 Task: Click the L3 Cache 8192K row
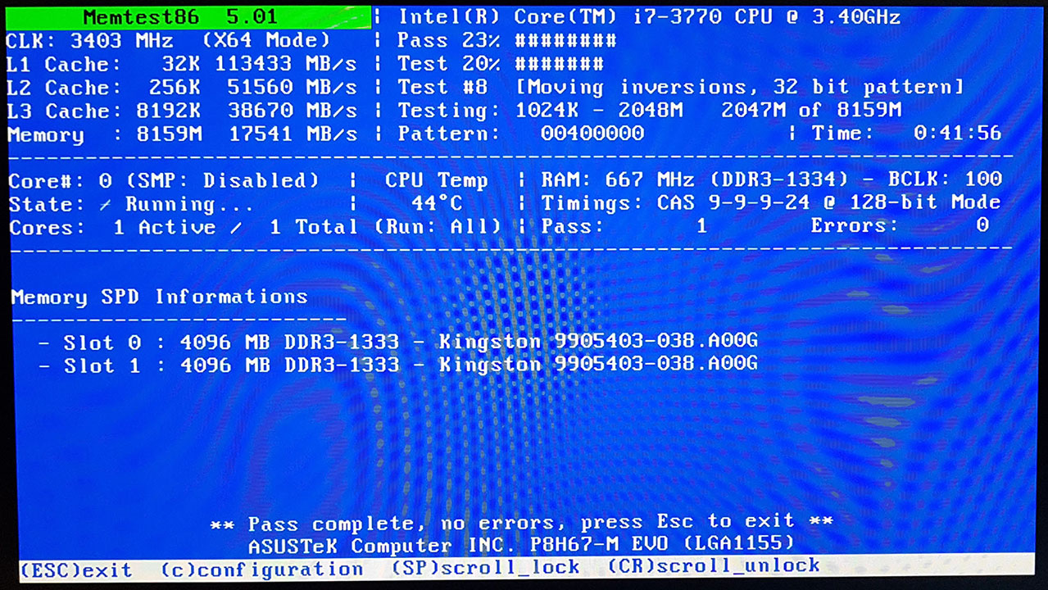pyautogui.click(x=182, y=111)
